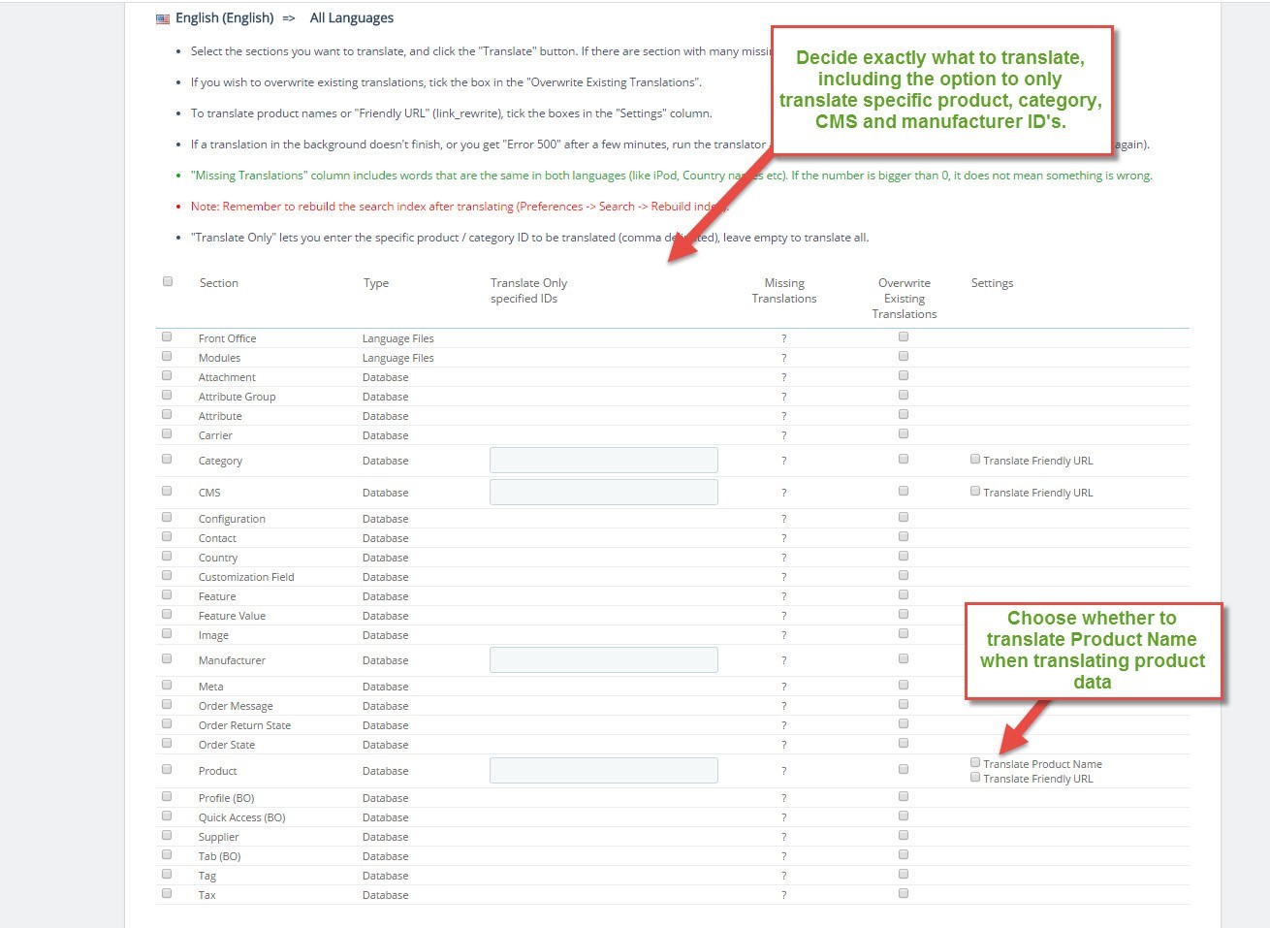The height and width of the screenshot is (928, 1270).
Task: Click the Missing Translations question mark for Product
Action: tap(783, 772)
